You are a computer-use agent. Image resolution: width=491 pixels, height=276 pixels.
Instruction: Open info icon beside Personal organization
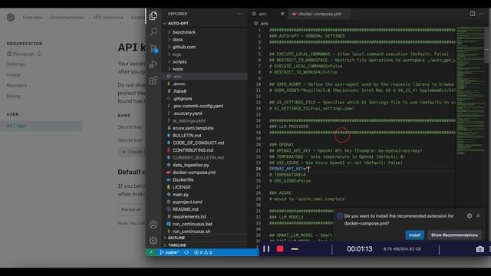tap(39, 54)
